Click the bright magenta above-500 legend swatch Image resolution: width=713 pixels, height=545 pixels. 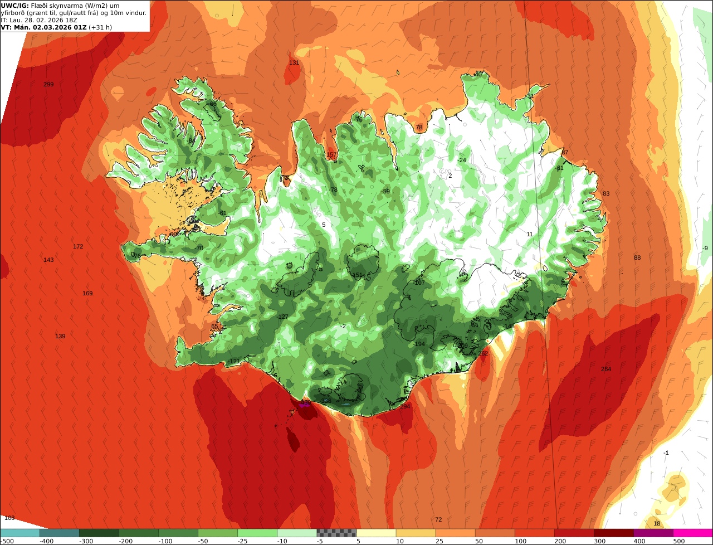(x=693, y=533)
